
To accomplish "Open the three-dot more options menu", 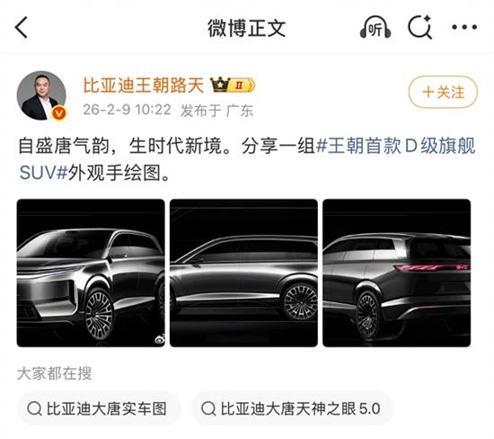I will tap(464, 27).
